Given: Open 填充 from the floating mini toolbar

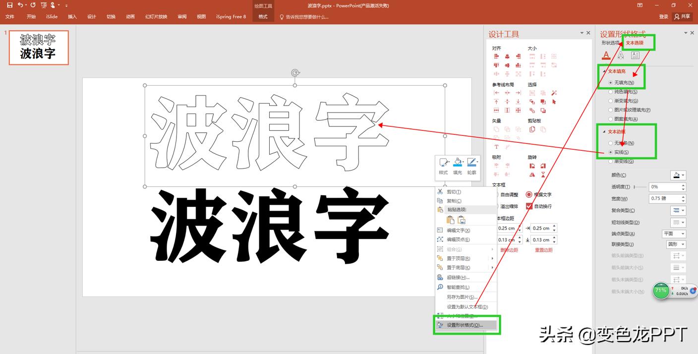Looking at the screenshot, I should (457, 163).
